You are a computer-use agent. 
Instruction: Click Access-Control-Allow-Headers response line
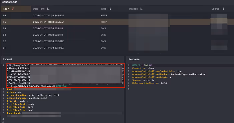[169, 74]
